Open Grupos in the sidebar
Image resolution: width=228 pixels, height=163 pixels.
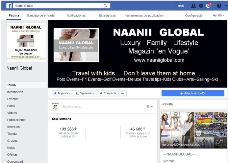pyautogui.click(x=13, y=141)
